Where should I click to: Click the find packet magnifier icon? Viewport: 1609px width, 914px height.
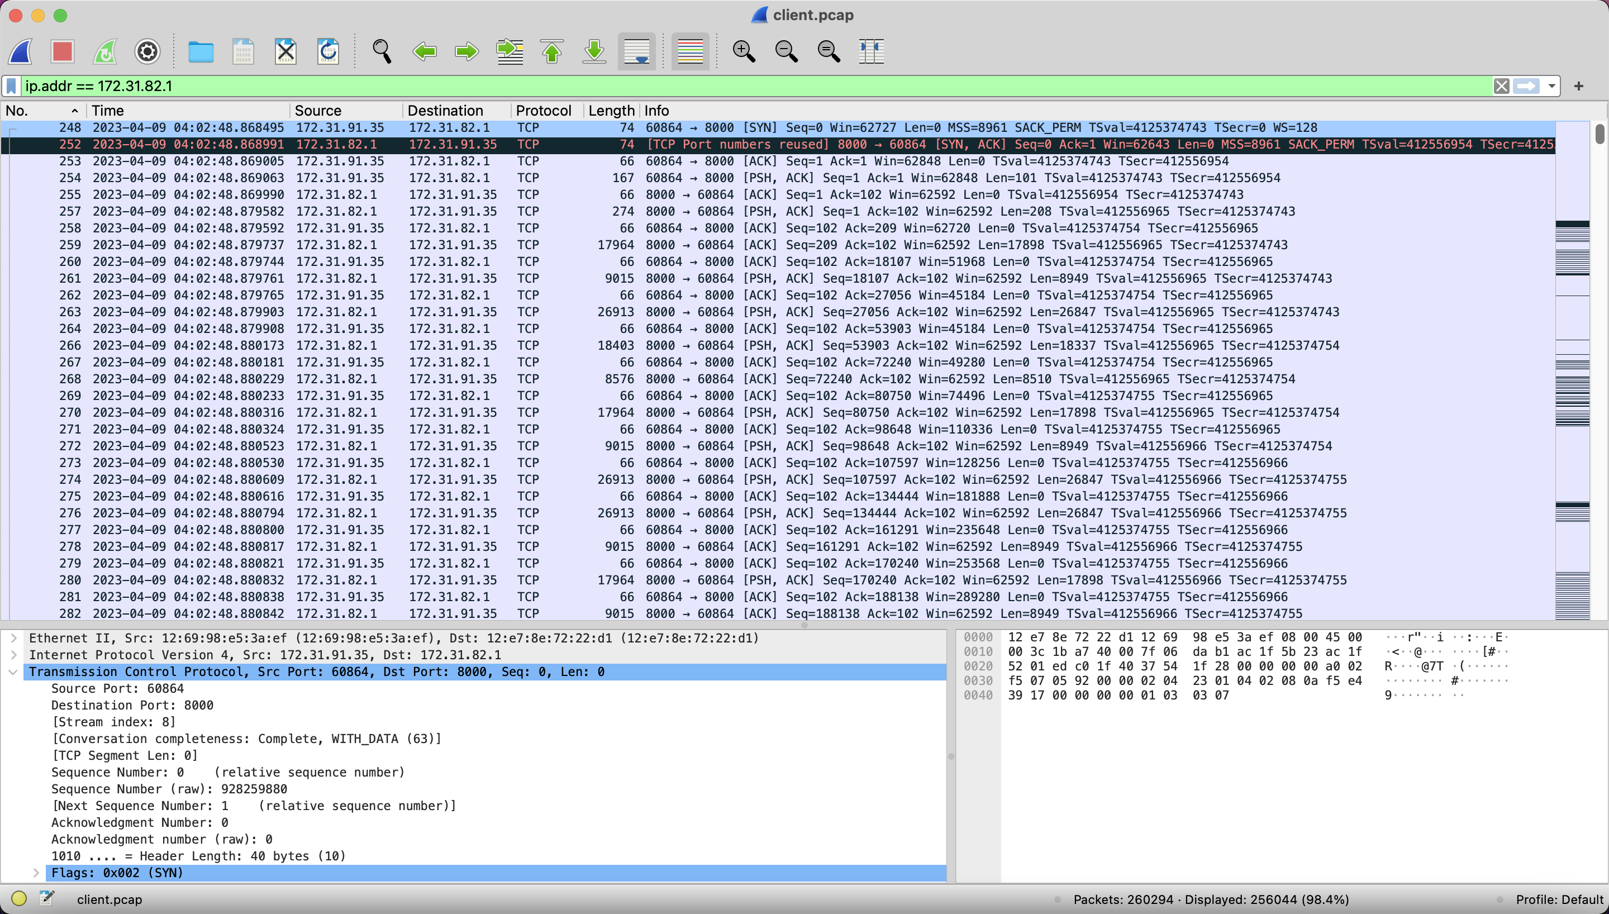point(382,51)
